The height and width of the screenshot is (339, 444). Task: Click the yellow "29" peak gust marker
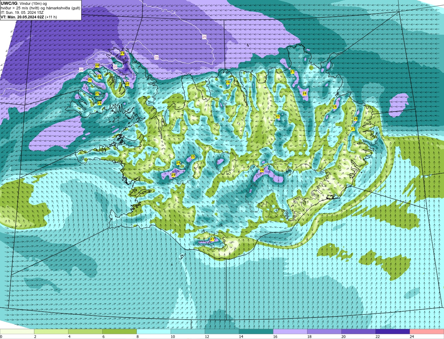[122, 53]
